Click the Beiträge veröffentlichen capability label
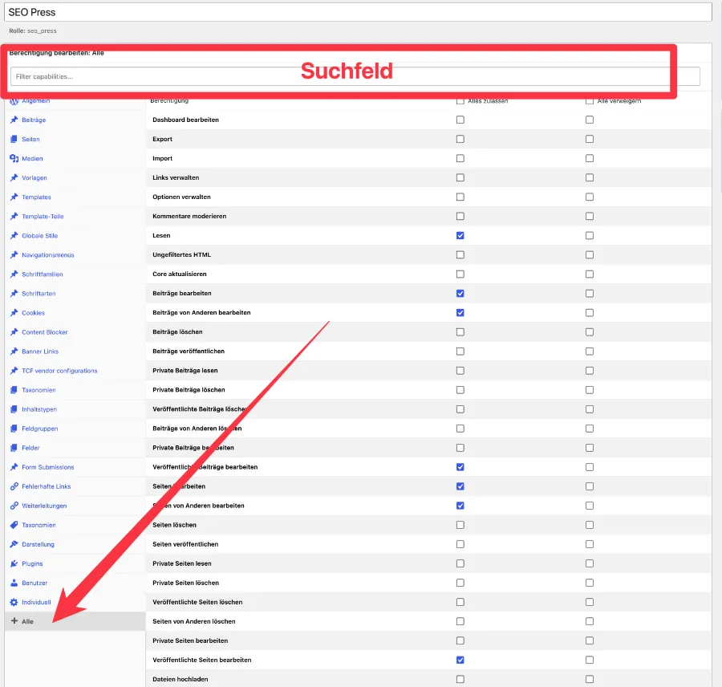Viewport: 722px width, 687px height. [x=189, y=351]
